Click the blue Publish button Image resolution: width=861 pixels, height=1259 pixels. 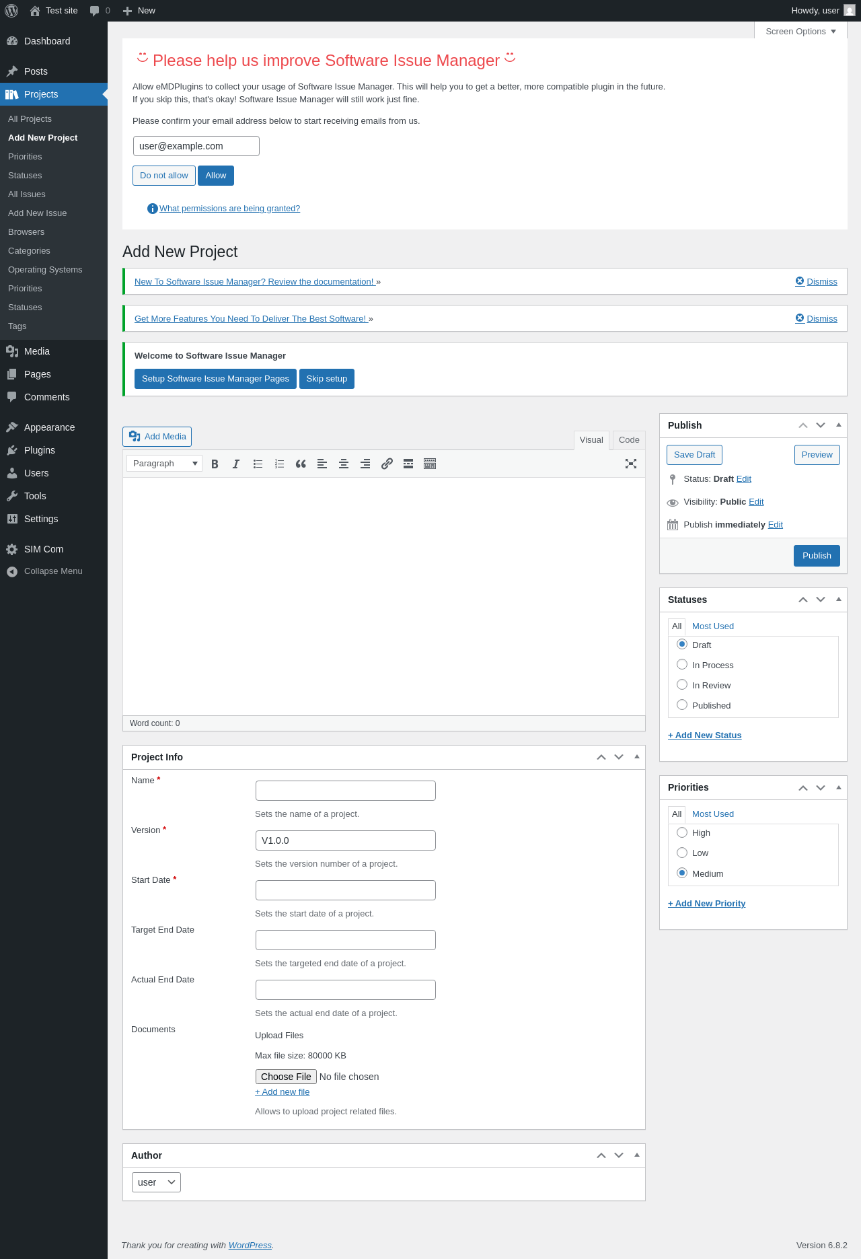coord(817,556)
